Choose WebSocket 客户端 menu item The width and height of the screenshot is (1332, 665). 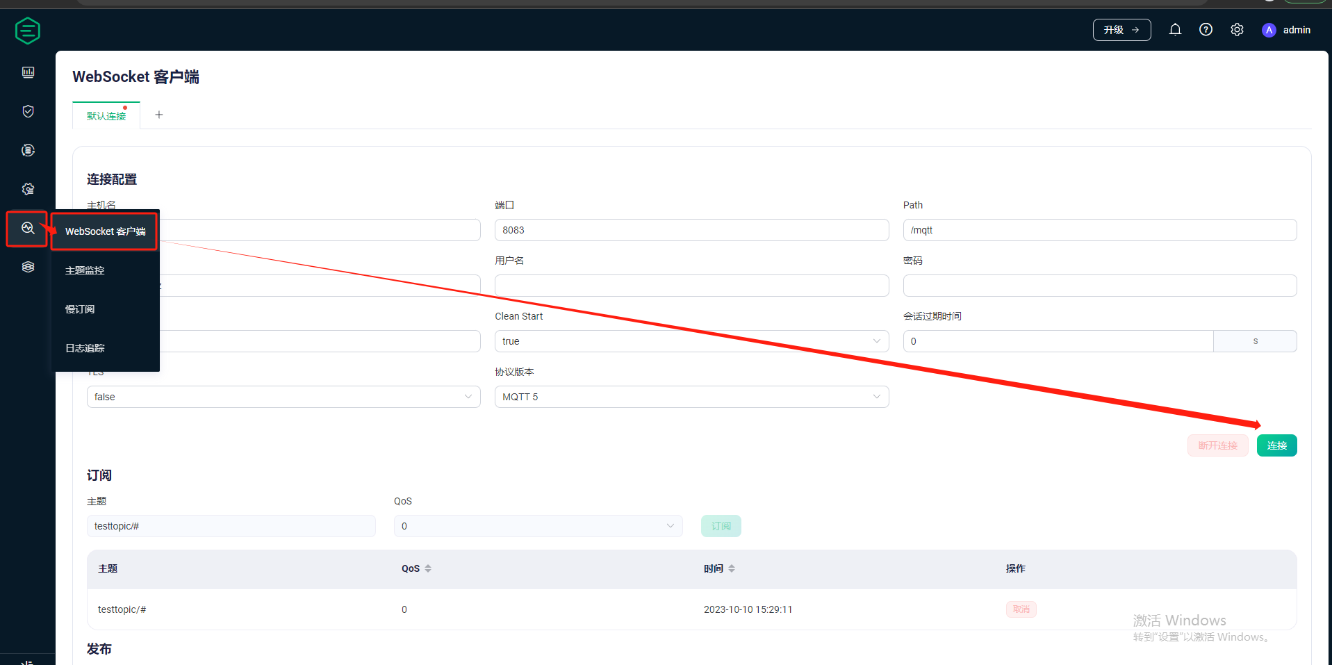pyautogui.click(x=106, y=231)
